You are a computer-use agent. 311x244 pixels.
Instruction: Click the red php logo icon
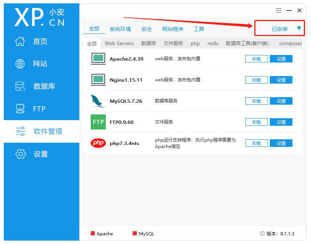[x=98, y=143]
